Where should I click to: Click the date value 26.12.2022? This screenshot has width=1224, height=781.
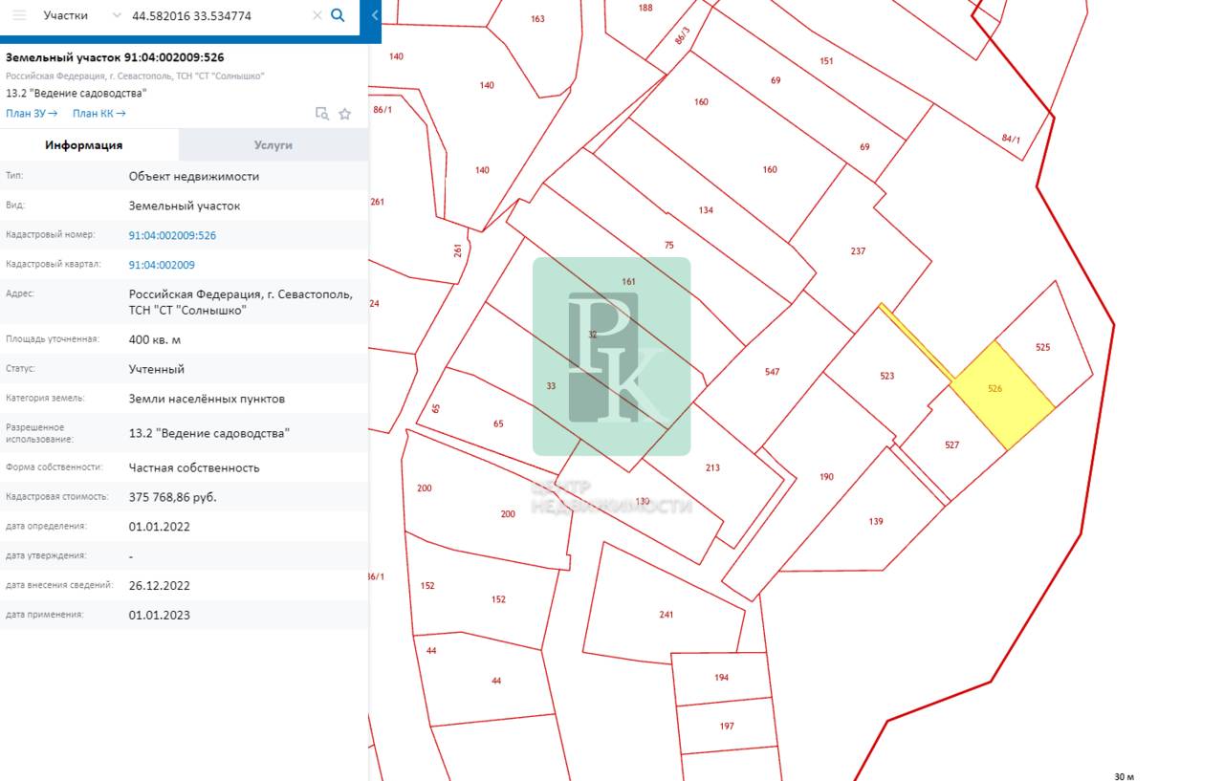[160, 585]
